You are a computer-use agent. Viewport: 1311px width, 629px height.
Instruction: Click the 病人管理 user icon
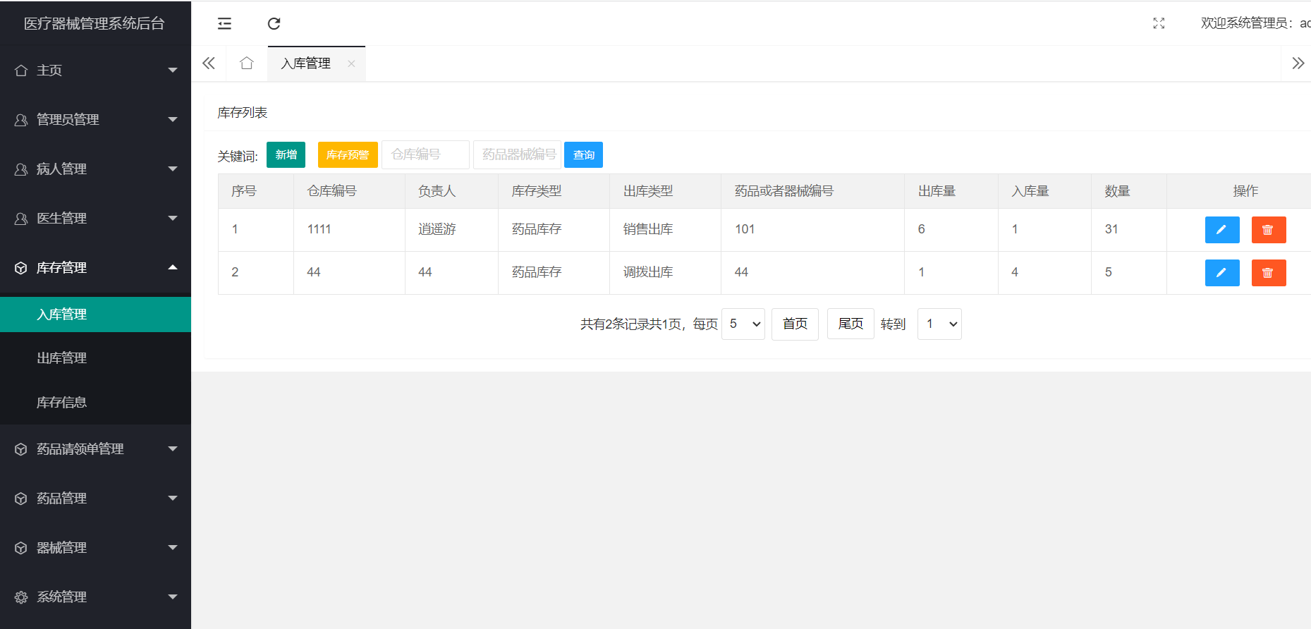click(21, 169)
